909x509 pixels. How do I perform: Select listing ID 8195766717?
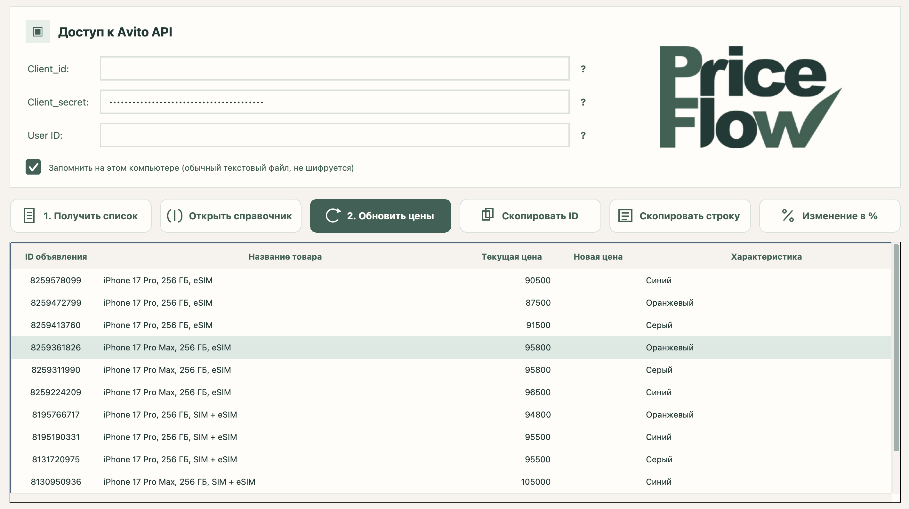[x=56, y=415]
